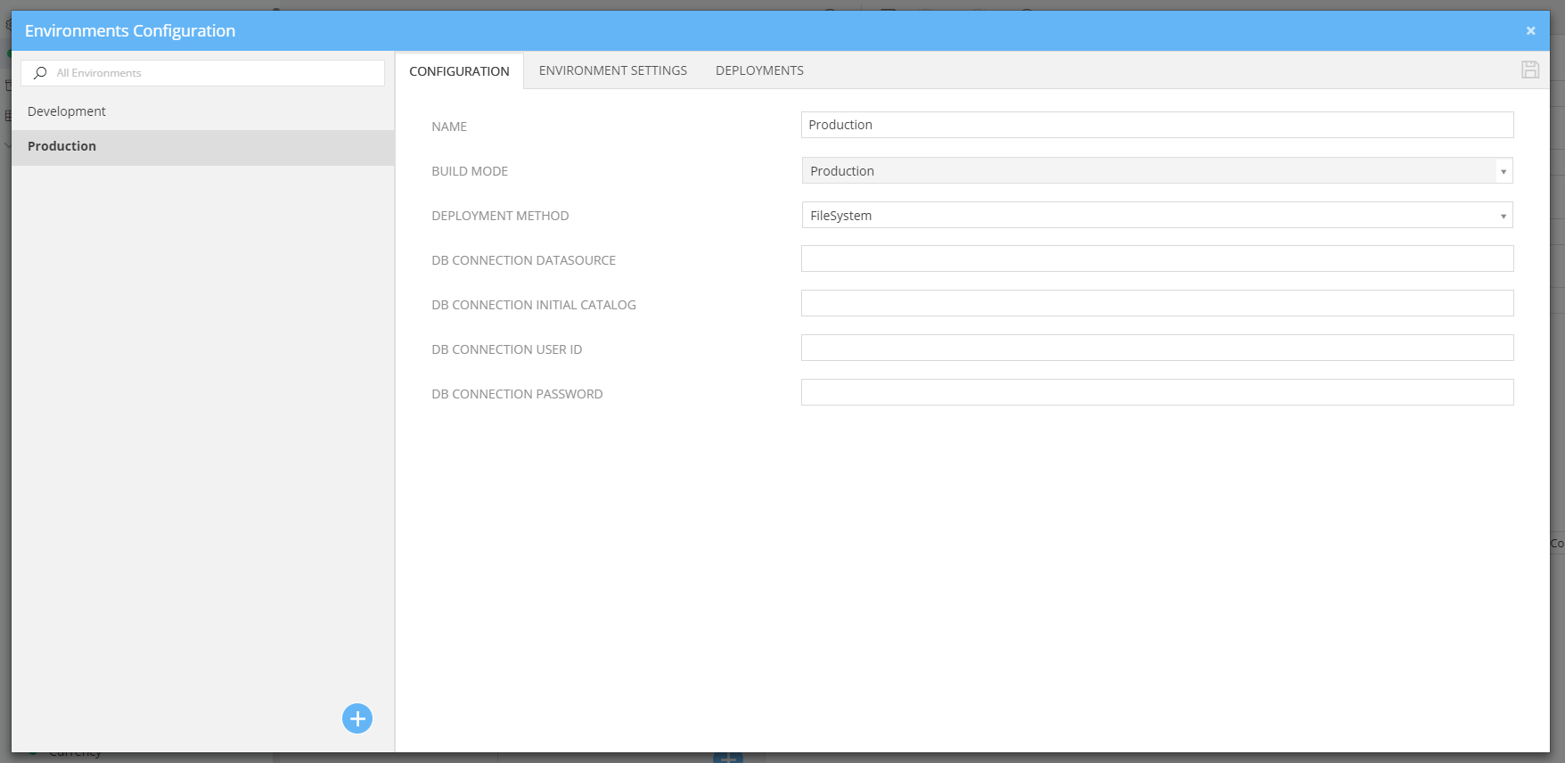
Task: Switch to the Environment Settings tab
Action: [x=612, y=70]
